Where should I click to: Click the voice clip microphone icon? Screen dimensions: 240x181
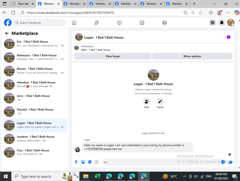click(76, 162)
